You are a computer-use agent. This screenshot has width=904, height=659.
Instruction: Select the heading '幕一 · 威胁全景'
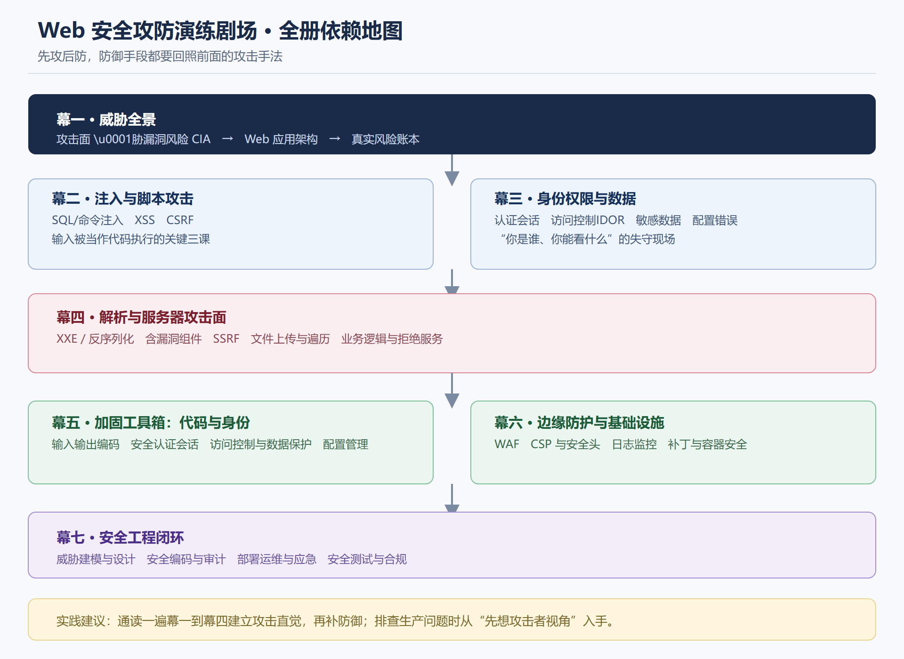(x=106, y=120)
